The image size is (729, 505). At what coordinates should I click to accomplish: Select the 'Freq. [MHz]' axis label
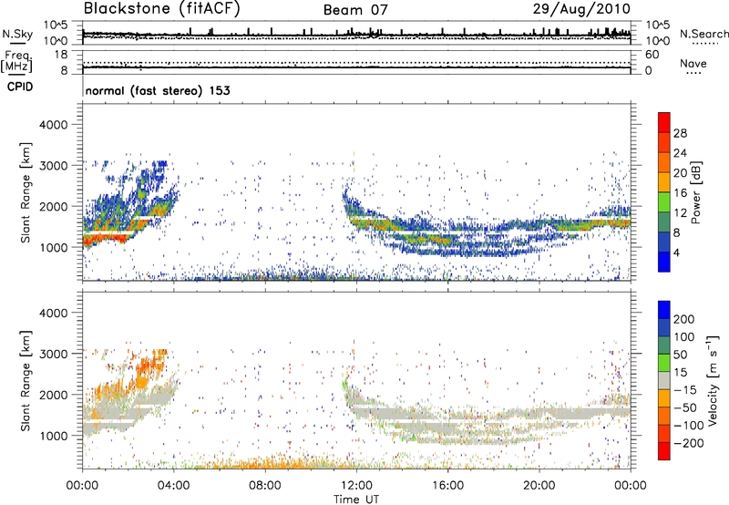pos(16,62)
